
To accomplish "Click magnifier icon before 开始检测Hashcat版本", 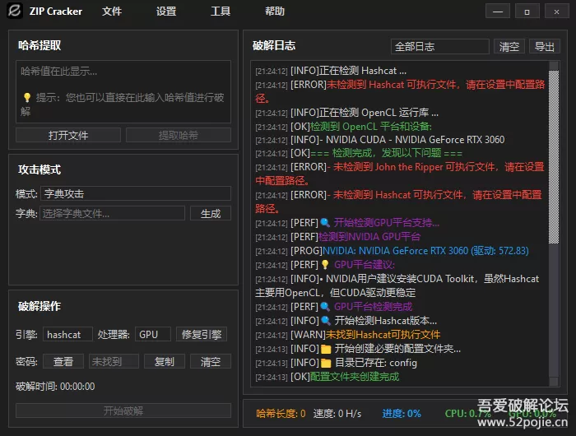I will coord(326,320).
